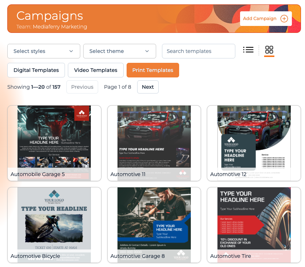Select Automotive Garage 8 template
The image size is (305, 267).
pos(154,225)
